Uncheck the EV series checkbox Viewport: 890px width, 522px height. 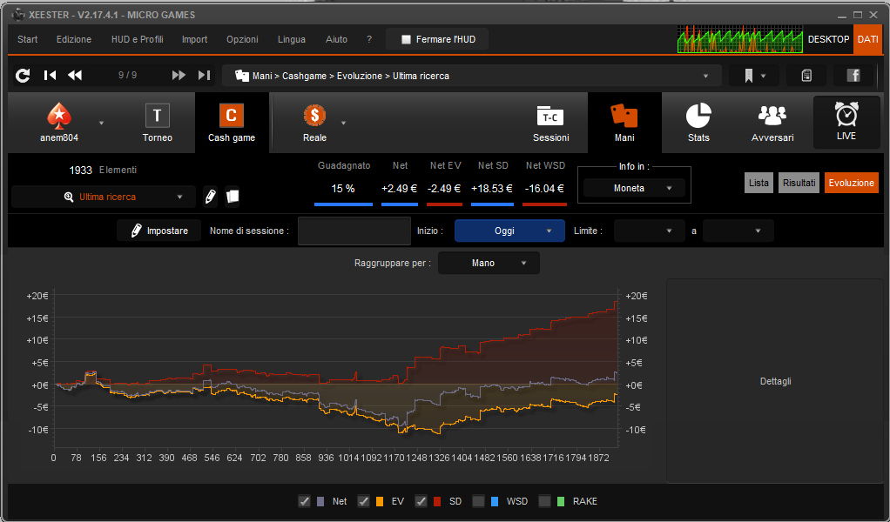click(363, 501)
